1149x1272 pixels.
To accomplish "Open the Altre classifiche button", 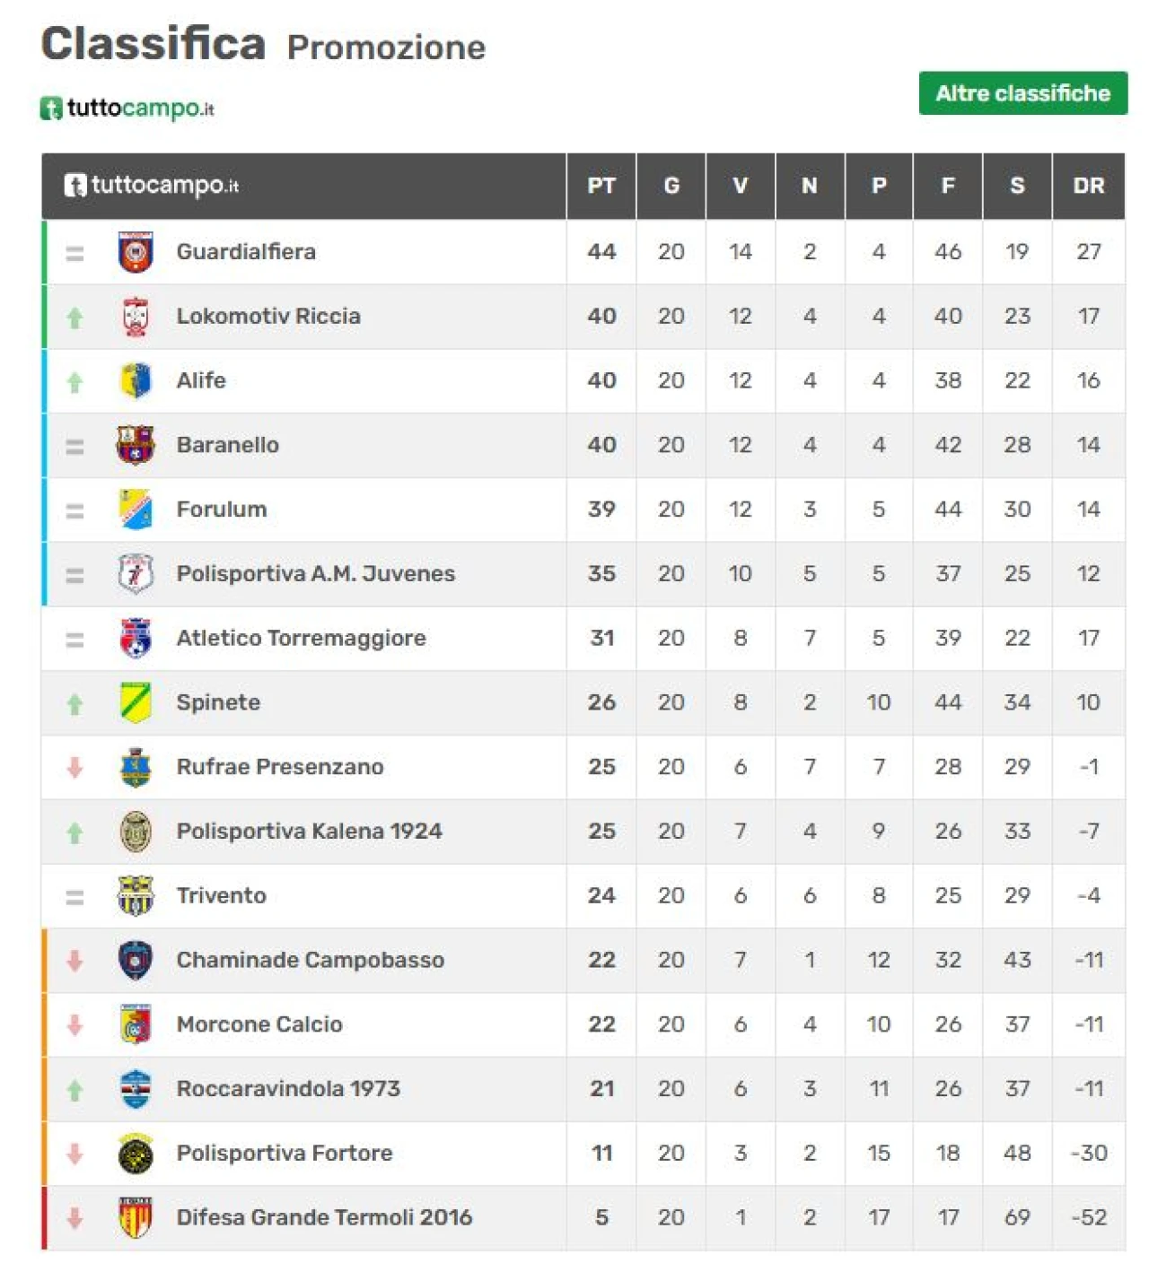I will click(x=1022, y=93).
